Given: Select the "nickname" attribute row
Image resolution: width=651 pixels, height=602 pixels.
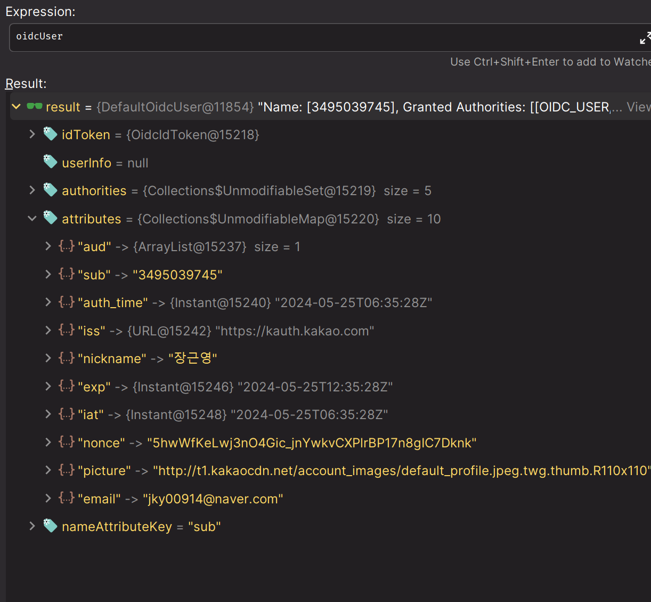Looking at the screenshot, I should point(148,359).
